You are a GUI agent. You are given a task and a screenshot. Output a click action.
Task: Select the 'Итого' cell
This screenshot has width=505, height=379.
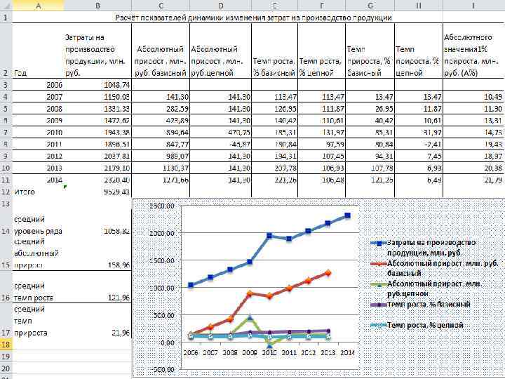click(38, 192)
